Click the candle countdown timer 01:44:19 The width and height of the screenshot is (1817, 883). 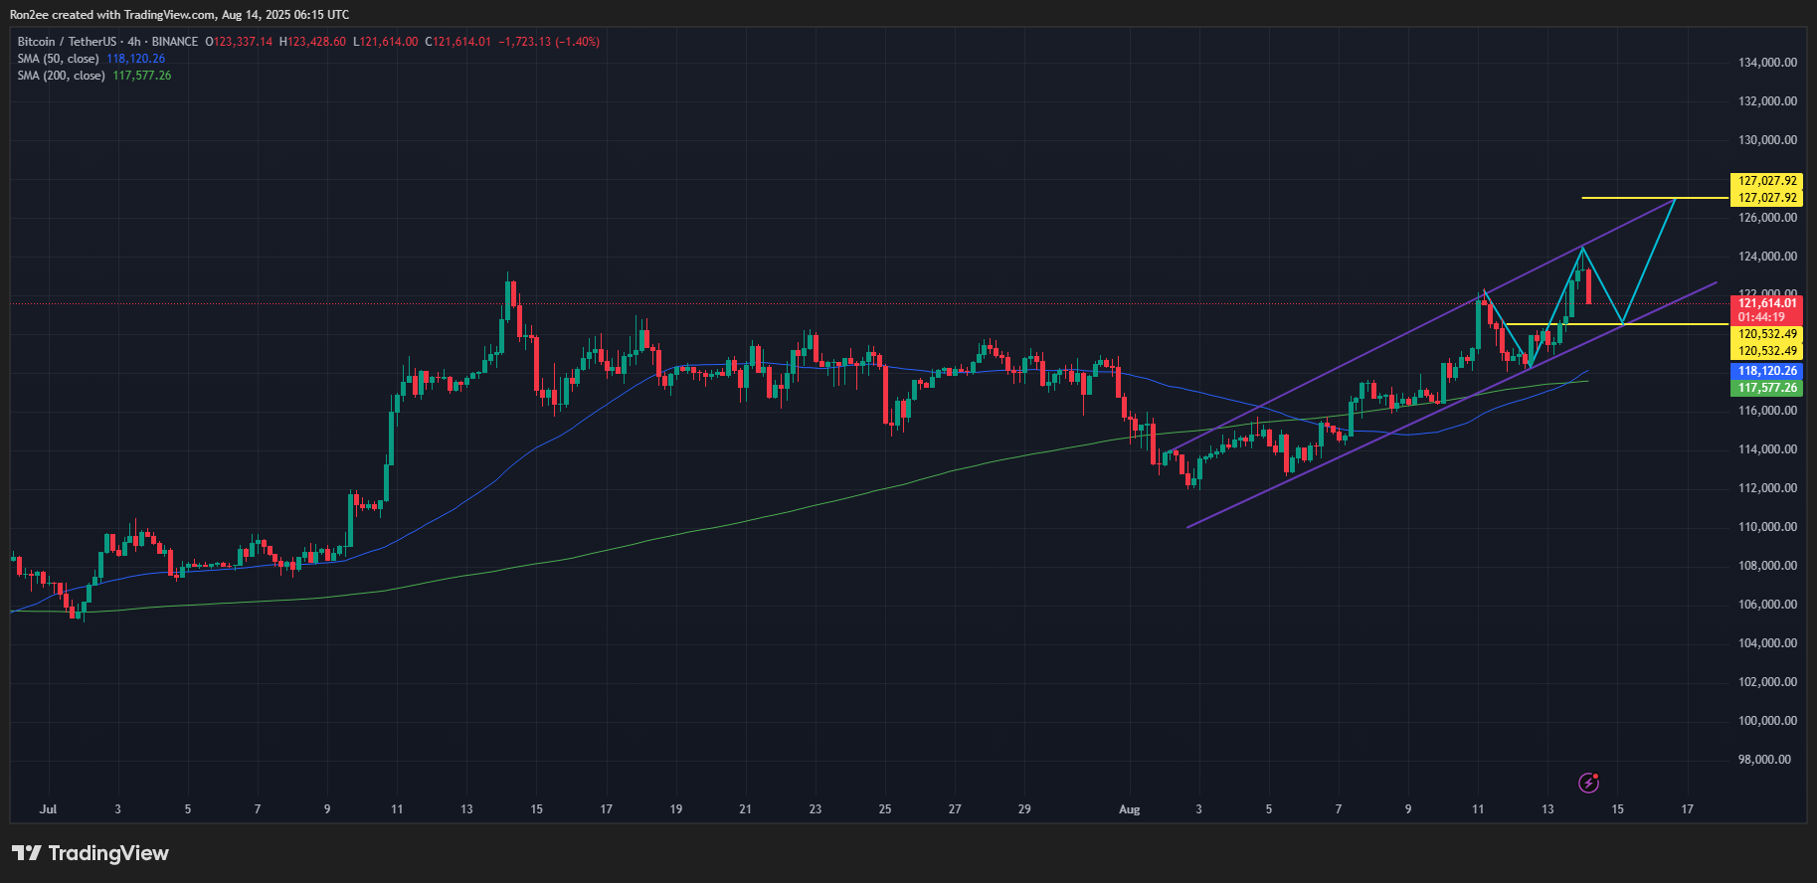(x=1760, y=317)
